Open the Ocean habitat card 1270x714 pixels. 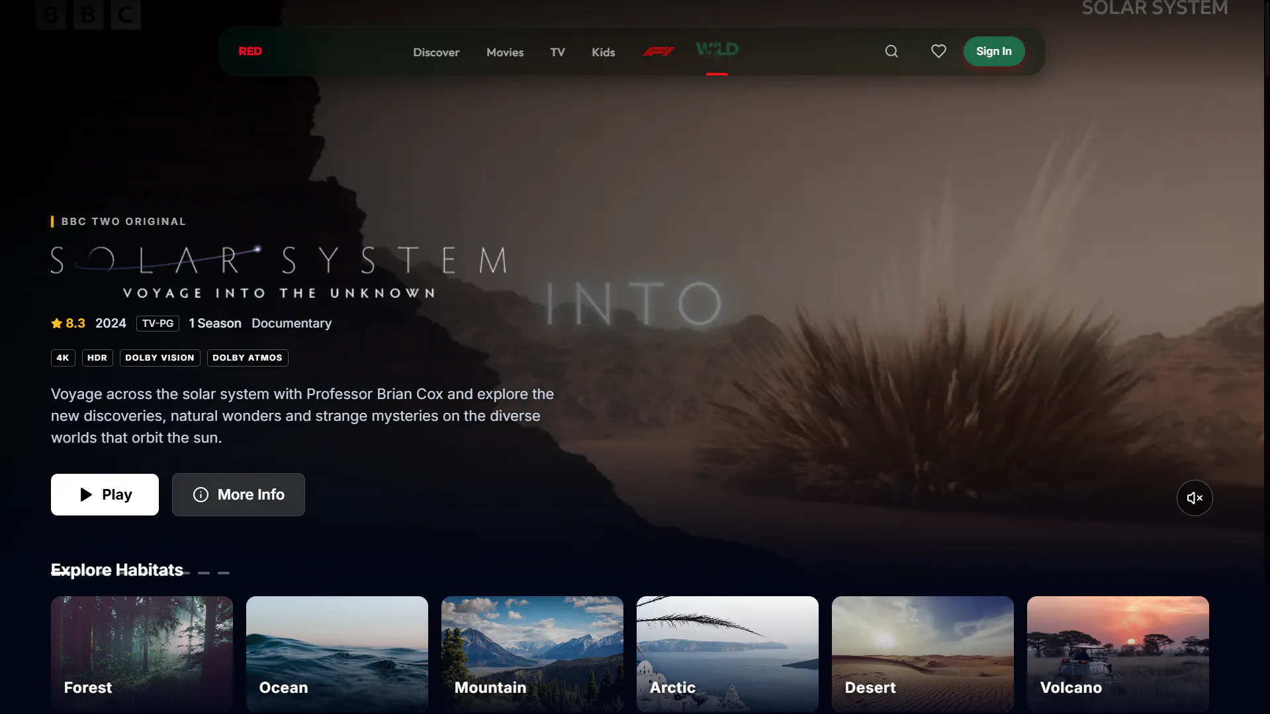tap(337, 654)
